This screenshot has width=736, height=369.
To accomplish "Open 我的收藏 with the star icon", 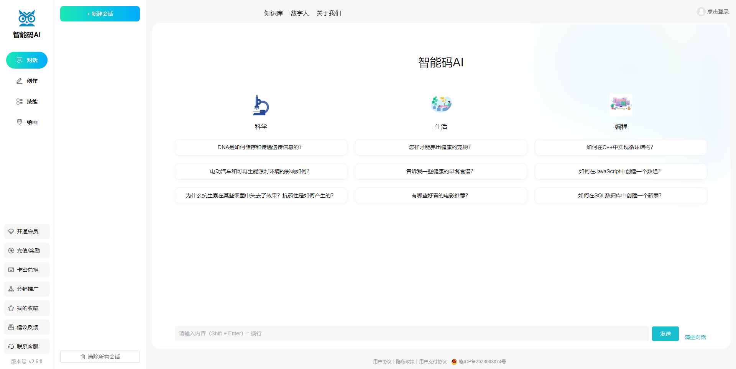I will (27, 308).
